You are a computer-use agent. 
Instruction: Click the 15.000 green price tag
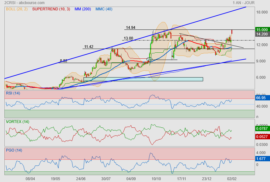click(x=262, y=29)
